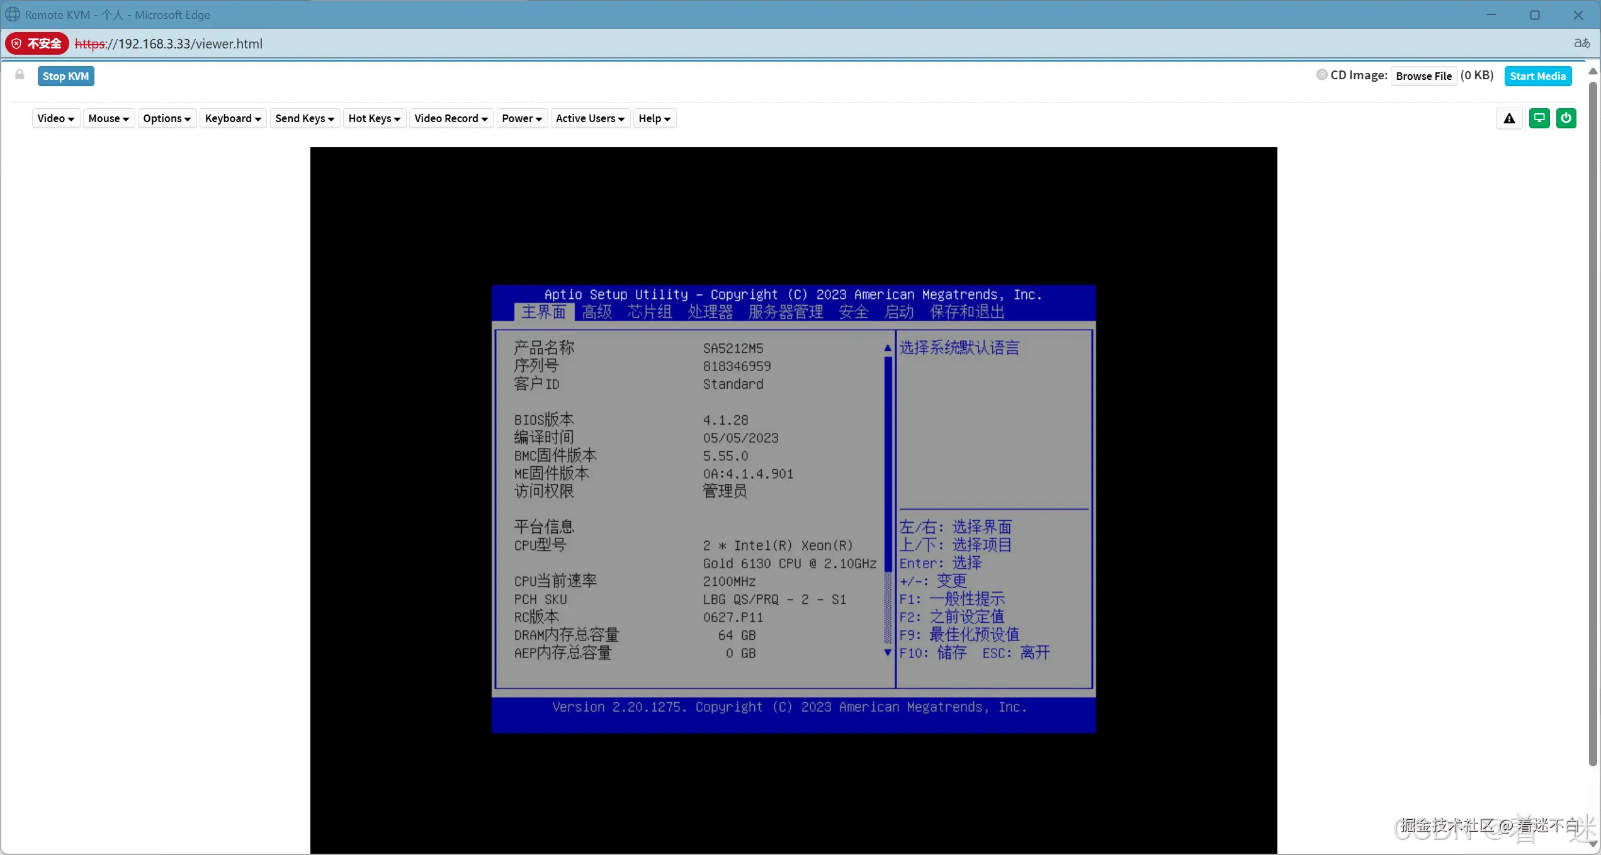Expand the Send Keys dropdown
The image size is (1601, 855).
click(305, 118)
